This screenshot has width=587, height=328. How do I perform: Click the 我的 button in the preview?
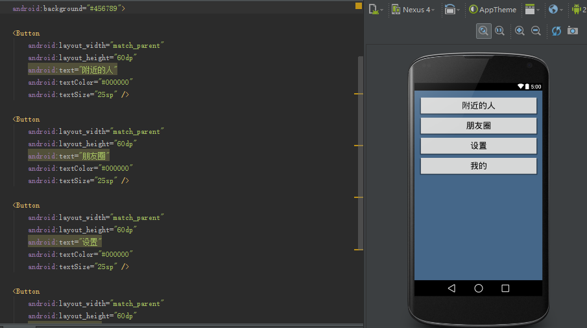click(x=479, y=166)
